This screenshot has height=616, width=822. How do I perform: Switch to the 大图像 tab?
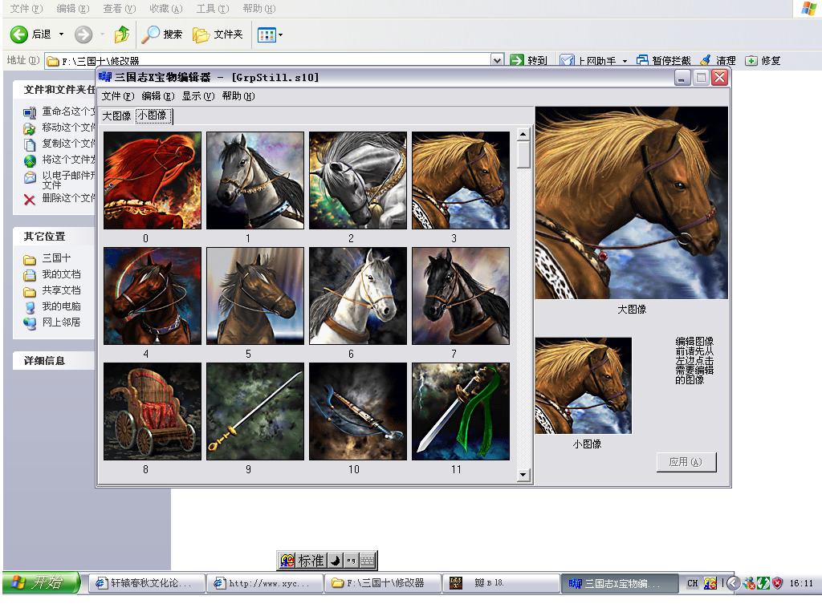coord(116,115)
